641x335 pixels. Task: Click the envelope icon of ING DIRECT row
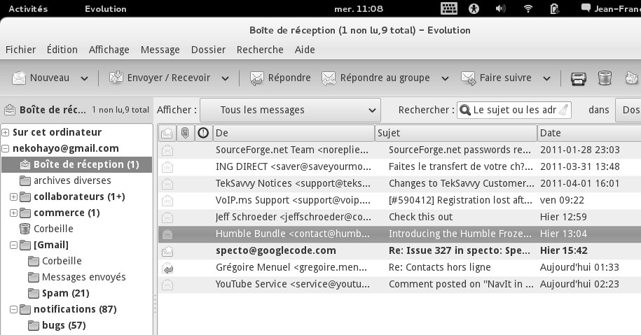[x=167, y=167]
